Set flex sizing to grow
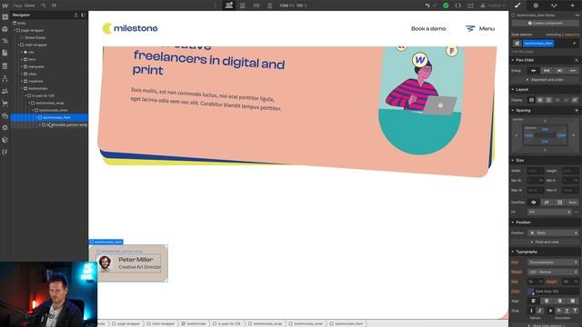582x327 pixels. [x=547, y=71]
